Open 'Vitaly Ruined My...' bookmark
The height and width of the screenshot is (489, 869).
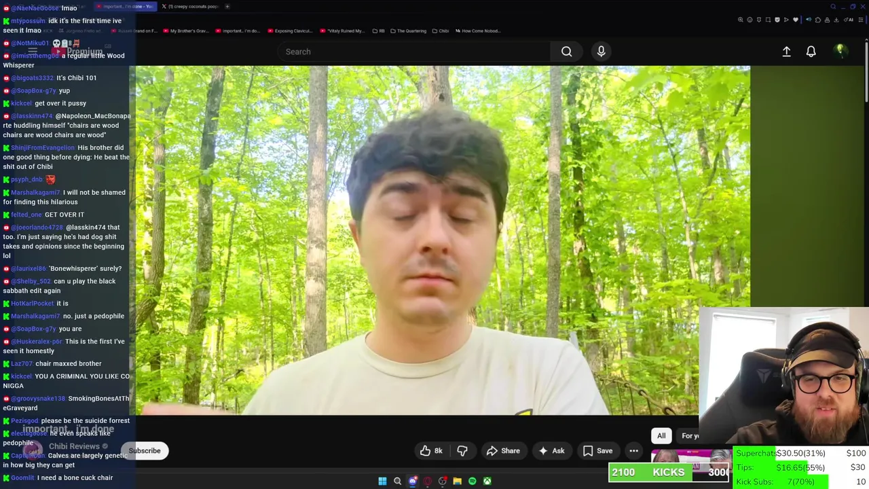[341, 31]
